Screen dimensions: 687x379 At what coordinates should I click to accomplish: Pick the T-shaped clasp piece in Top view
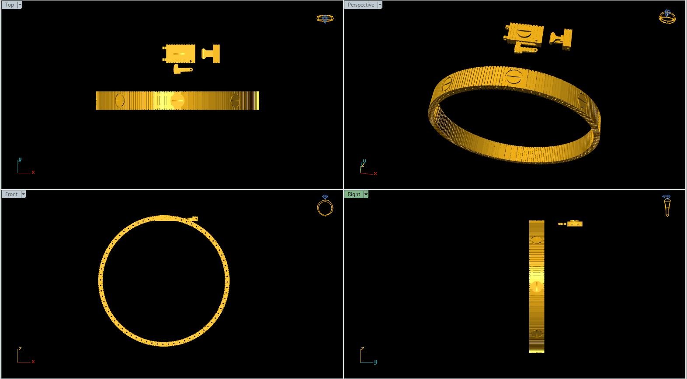[x=212, y=54]
